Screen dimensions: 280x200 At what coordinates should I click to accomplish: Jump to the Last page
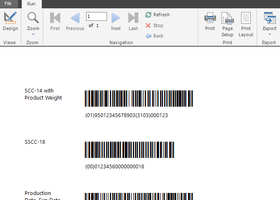[133, 21]
